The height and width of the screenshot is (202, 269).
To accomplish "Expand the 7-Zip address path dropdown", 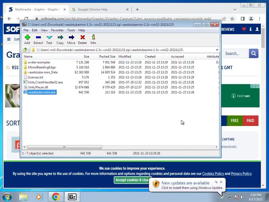I will click(217, 50).
